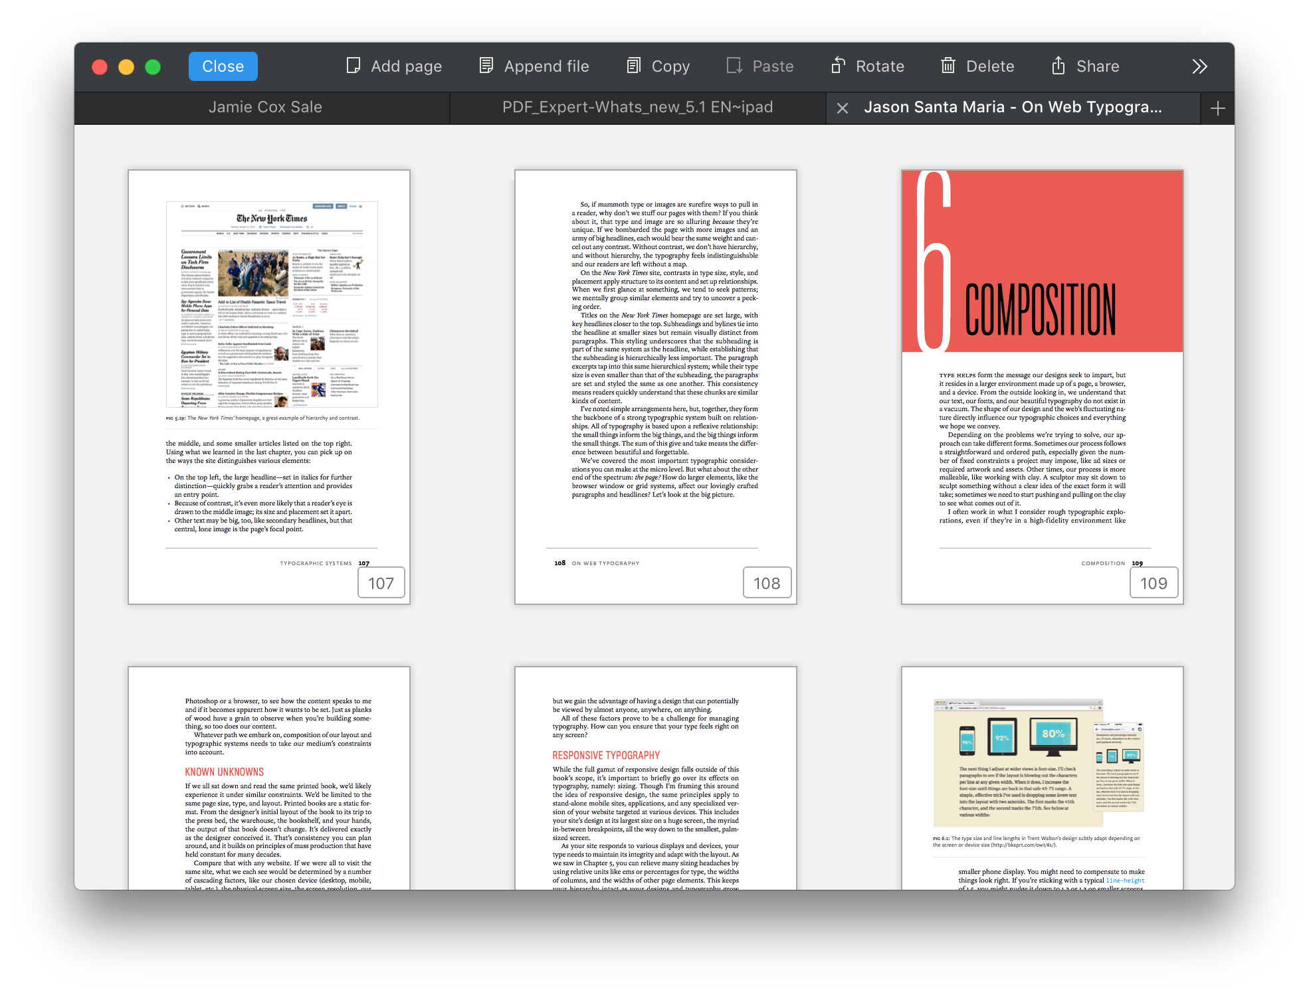Click the Share label
Viewport: 1309px width, 996px height.
click(1098, 66)
